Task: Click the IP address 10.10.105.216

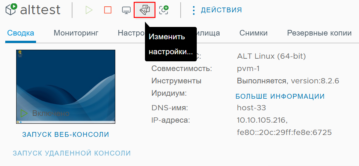Action: click(262, 120)
